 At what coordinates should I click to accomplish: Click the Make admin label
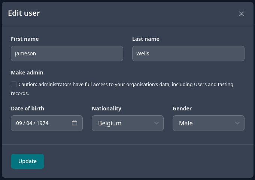[27, 73]
